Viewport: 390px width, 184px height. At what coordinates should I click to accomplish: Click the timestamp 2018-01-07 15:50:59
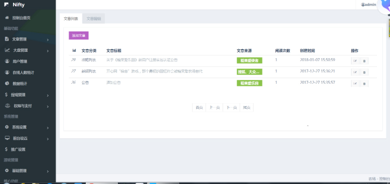click(x=317, y=60)
